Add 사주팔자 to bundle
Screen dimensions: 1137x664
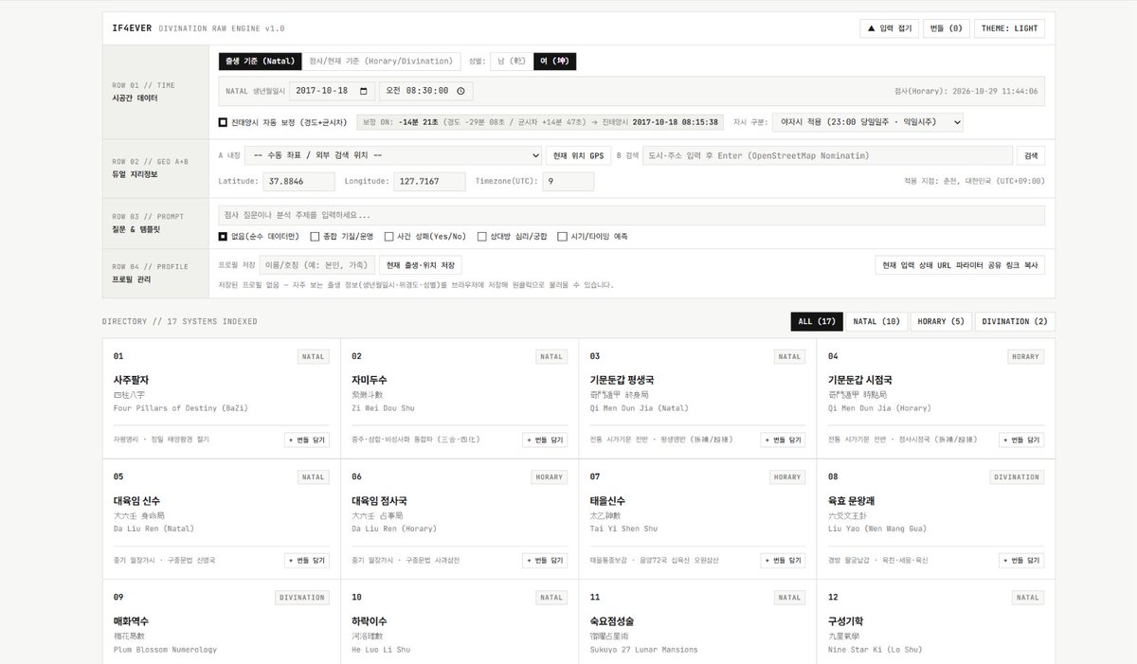[307, 440]
